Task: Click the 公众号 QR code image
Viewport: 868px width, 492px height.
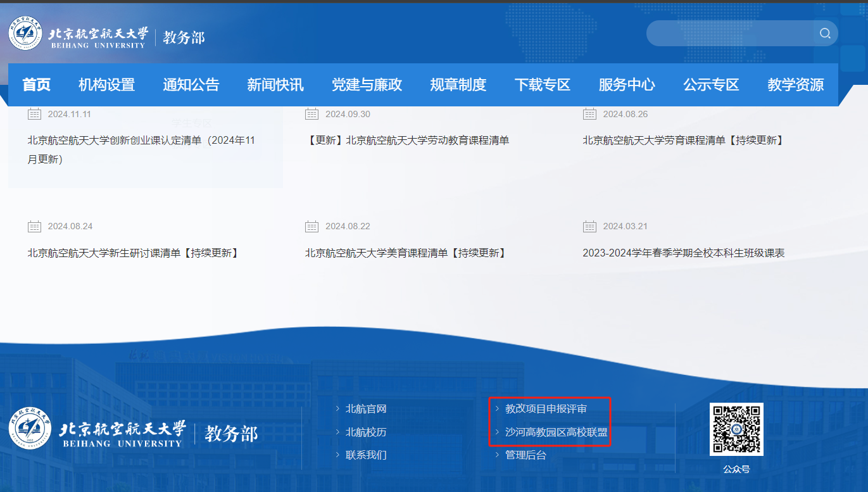Action: coord(736,429)
